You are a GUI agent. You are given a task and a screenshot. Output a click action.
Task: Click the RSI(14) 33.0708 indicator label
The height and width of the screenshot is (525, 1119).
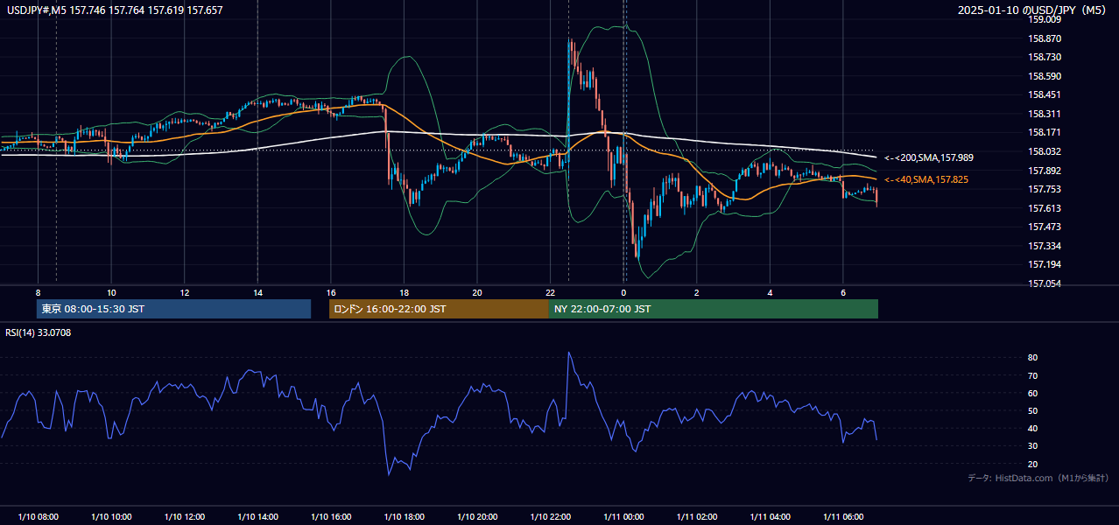pyautogui.click(x=39, y=332)
